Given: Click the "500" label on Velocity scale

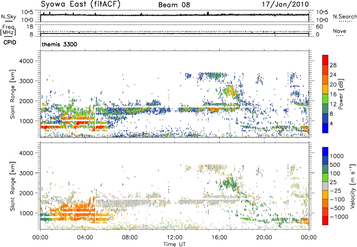Looking at the screenshot, I should [335, 165].
